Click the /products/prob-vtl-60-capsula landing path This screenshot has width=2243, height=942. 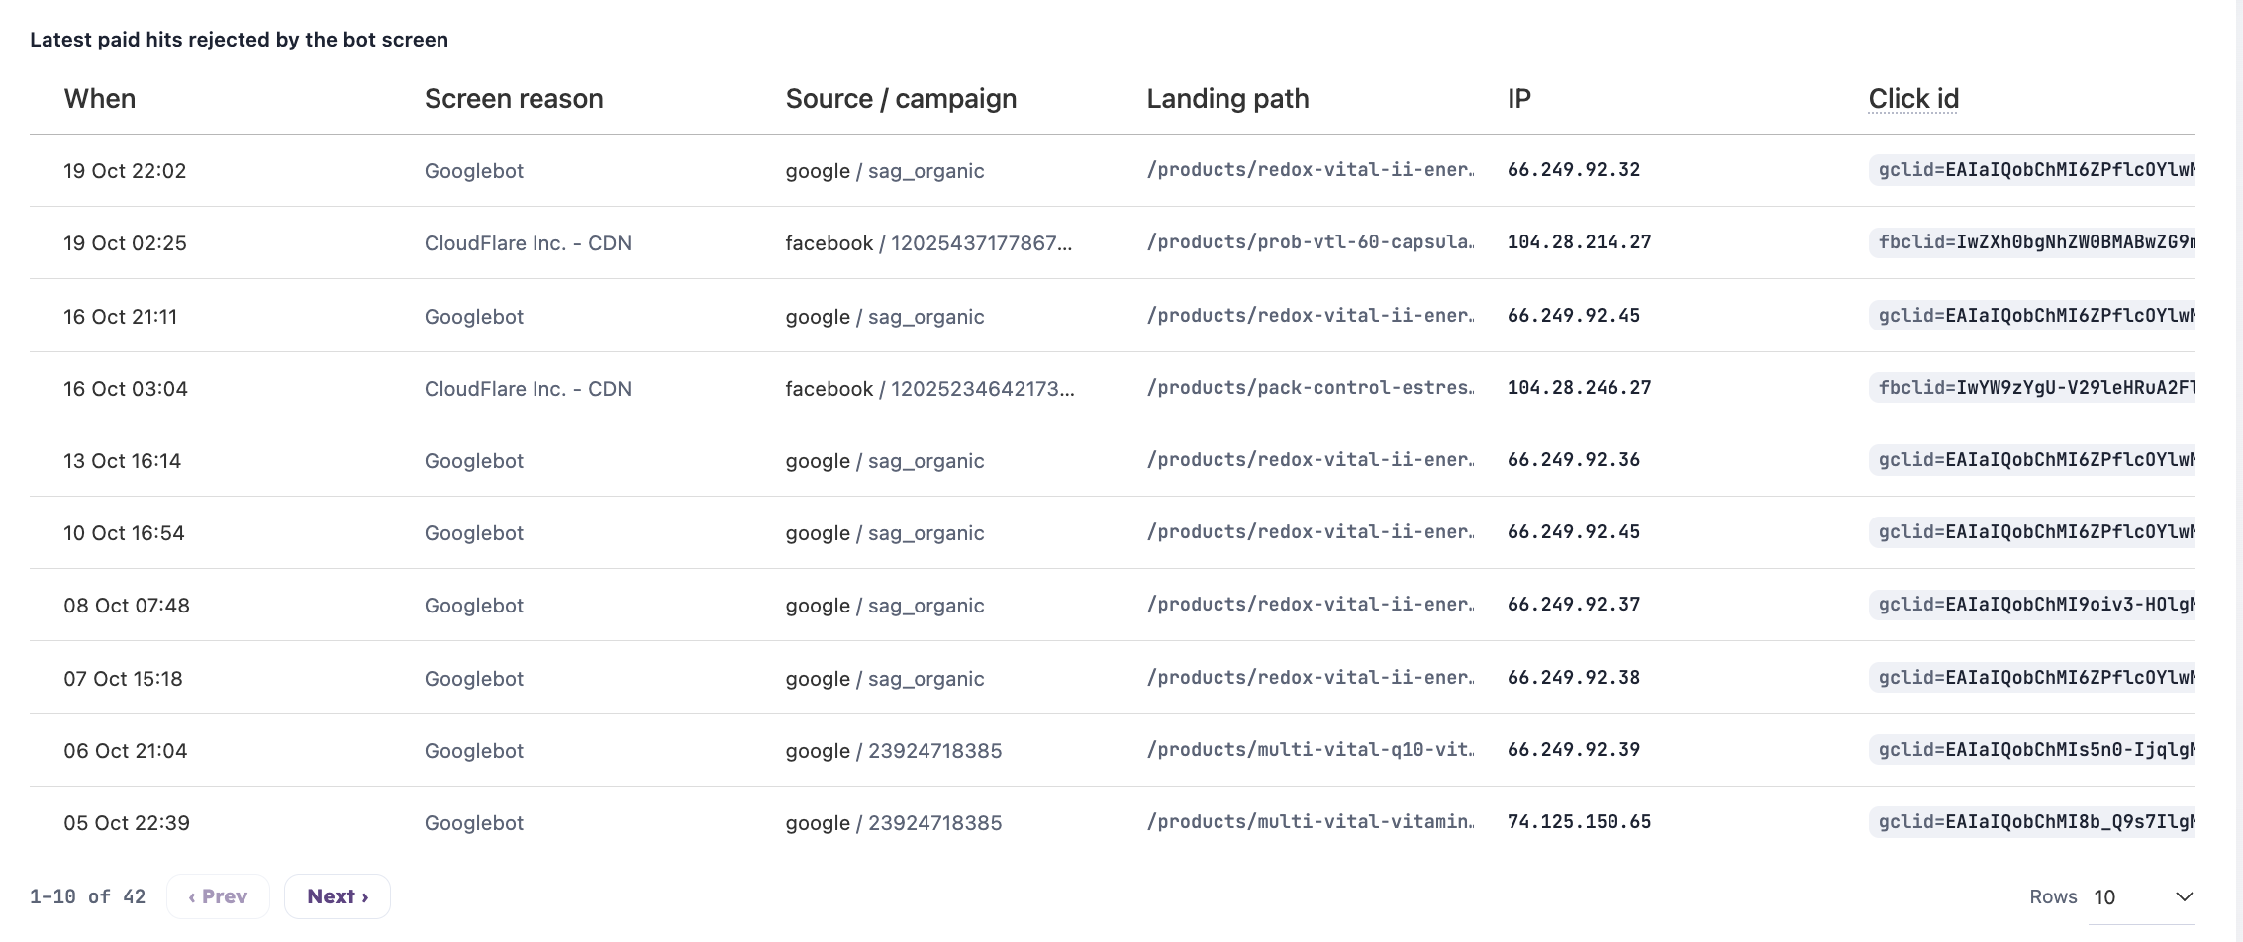tap(1311, 242)
